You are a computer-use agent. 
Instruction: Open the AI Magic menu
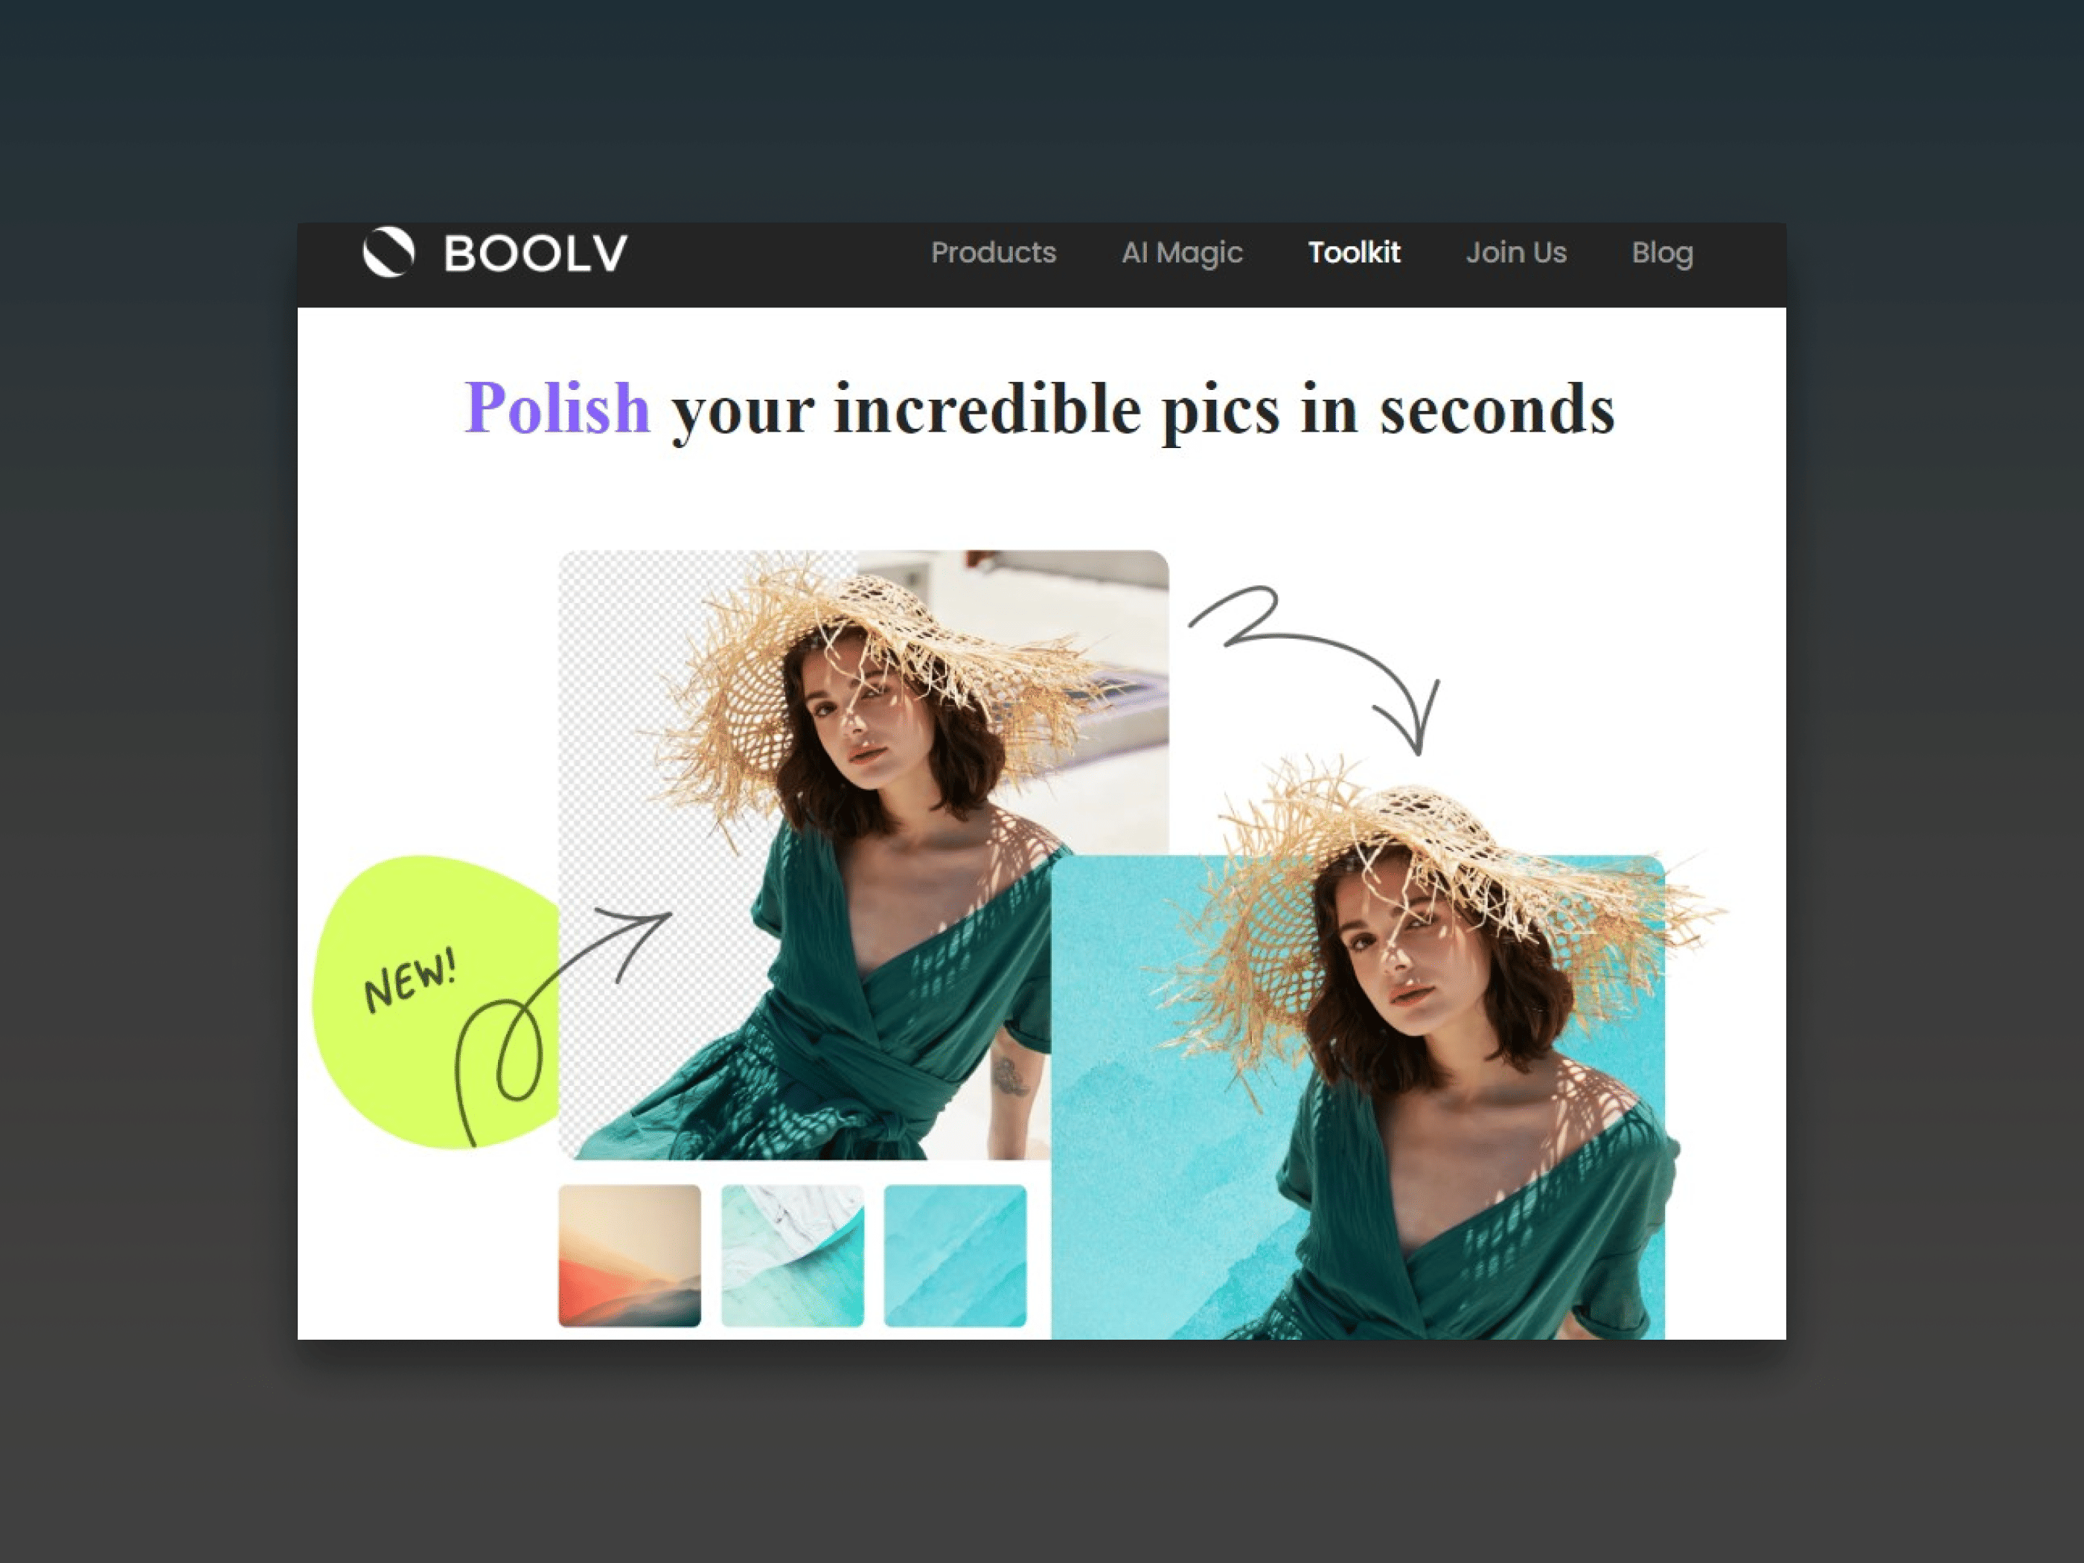pyautogui.click(x=1181, y=252)
